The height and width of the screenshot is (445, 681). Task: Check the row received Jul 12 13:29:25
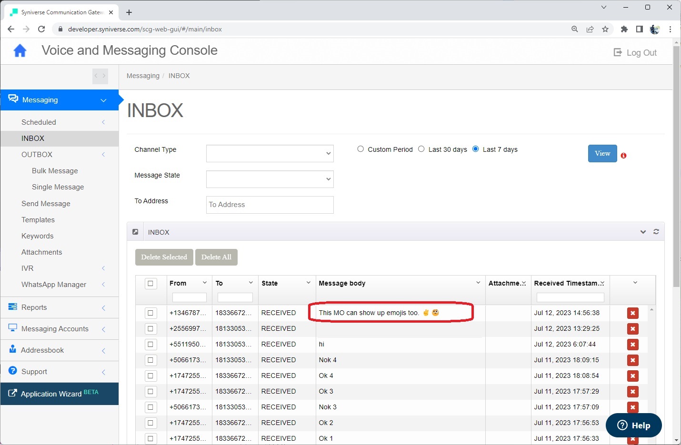click(x=150, y=329)
